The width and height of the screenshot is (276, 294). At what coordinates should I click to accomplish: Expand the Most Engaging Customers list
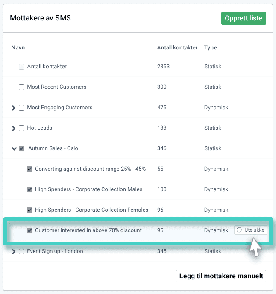14,108
